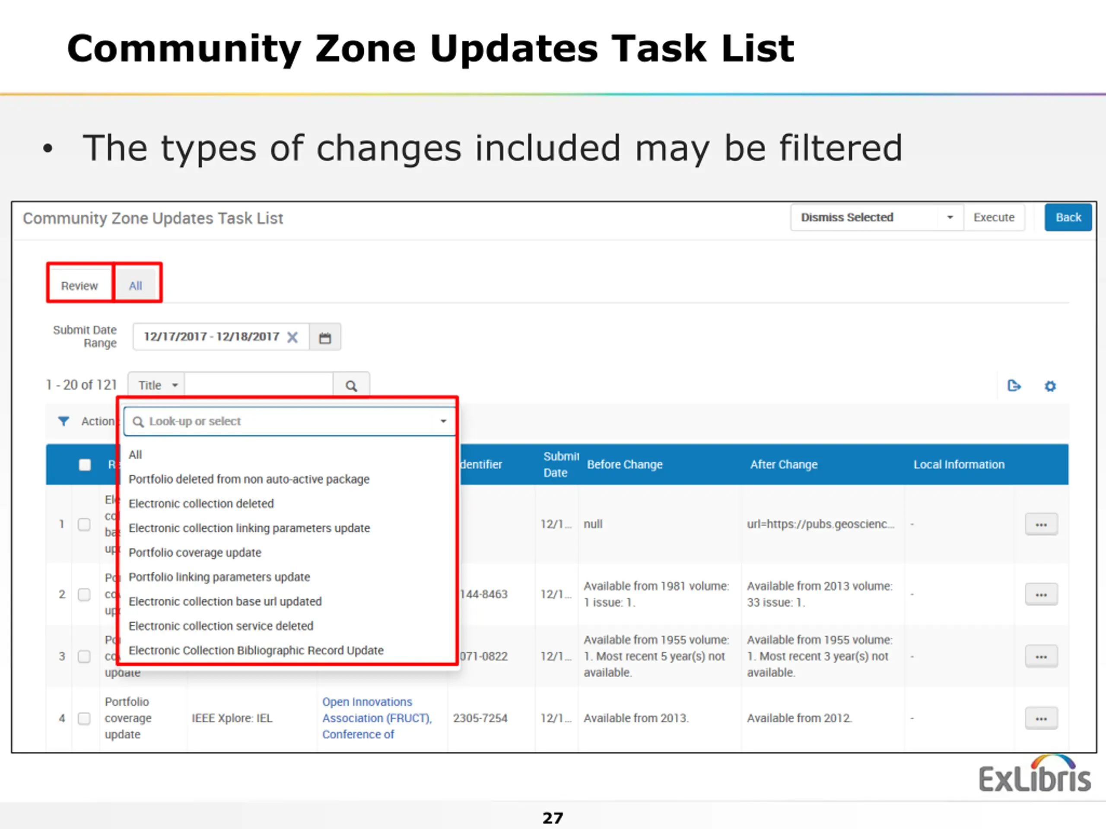
Task: Expand the Title search field dropdown
Action: coord(156,385)
